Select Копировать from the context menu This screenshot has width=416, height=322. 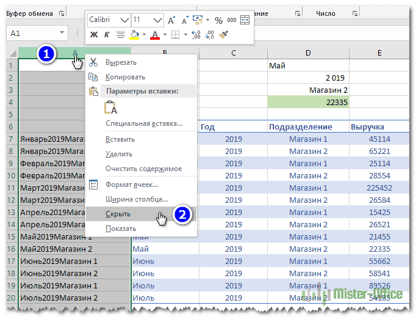click(x=125, y=77)
